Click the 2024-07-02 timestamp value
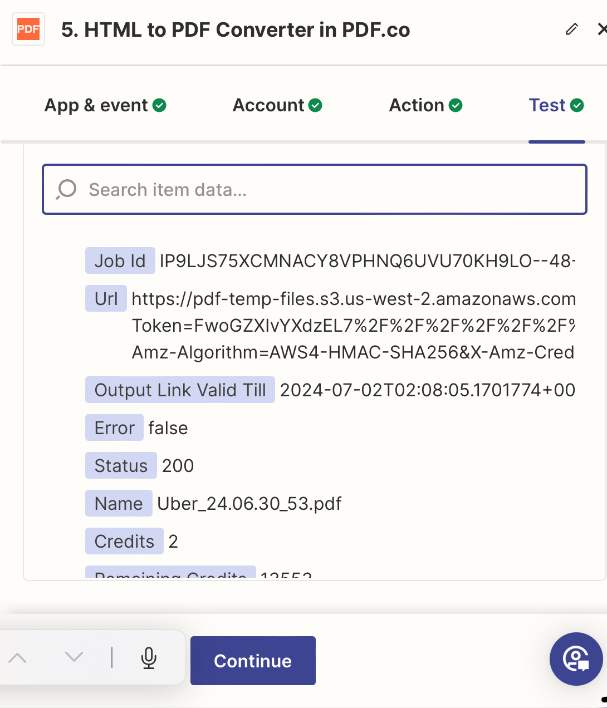 [428, 390]
